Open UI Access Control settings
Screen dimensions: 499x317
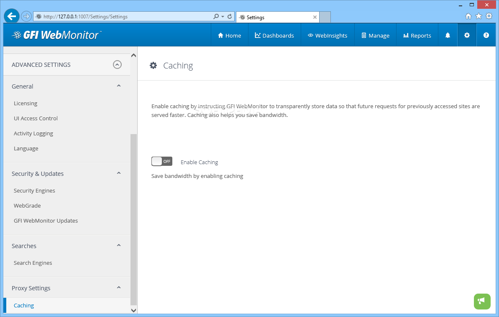pyautogui.click(x=36, y=118)
